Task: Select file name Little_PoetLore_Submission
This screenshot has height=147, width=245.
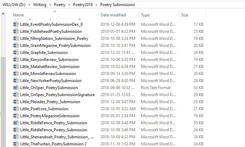Action: [x=44, y=109]
